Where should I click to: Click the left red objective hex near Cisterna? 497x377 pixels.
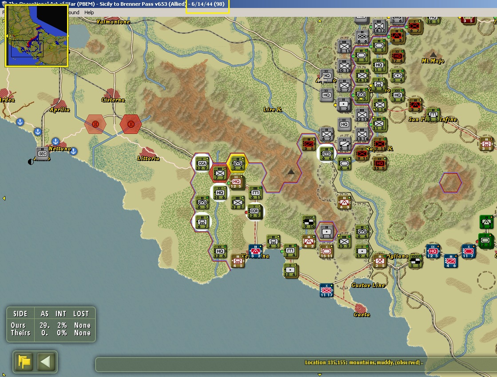[95, 124]
